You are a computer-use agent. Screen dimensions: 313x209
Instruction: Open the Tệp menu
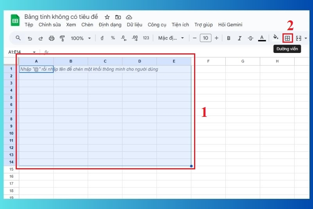coord(29,25)
